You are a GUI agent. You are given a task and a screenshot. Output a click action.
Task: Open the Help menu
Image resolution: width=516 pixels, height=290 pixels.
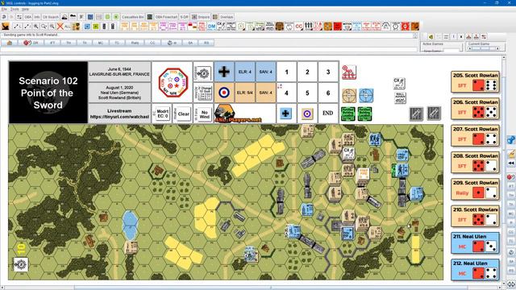click(25, 9)
